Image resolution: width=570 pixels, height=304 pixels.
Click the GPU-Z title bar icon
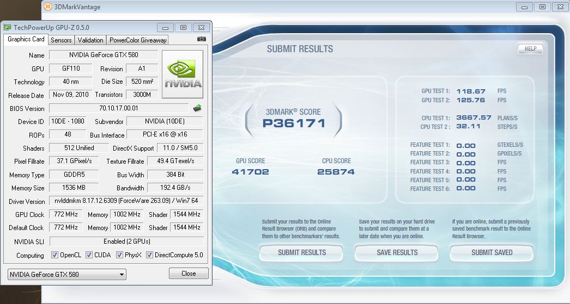tap(7, 27)
